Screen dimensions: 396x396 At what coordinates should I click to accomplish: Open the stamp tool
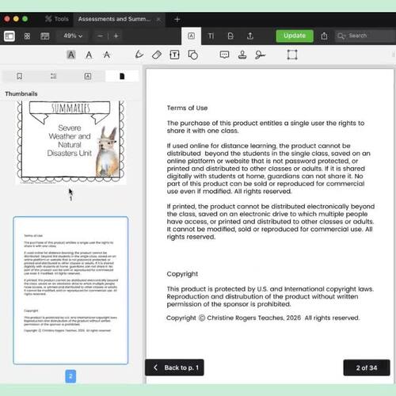tap(242, 55)
